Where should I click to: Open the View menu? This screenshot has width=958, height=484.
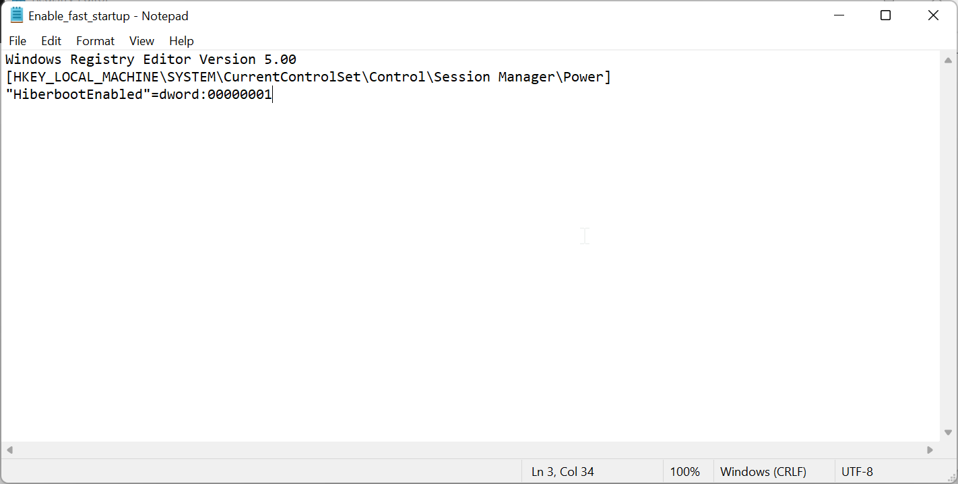(x=141, y=41)
